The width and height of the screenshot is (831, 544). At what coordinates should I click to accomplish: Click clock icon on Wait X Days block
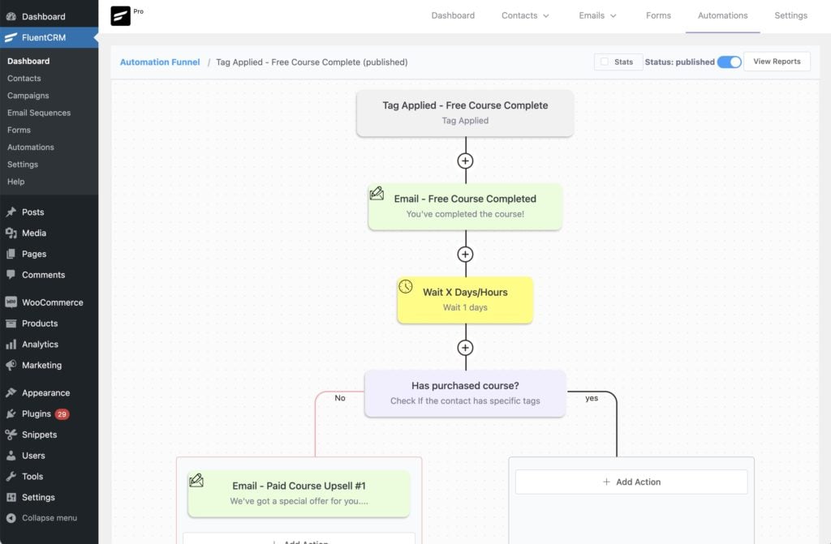(x=406, y=286)
